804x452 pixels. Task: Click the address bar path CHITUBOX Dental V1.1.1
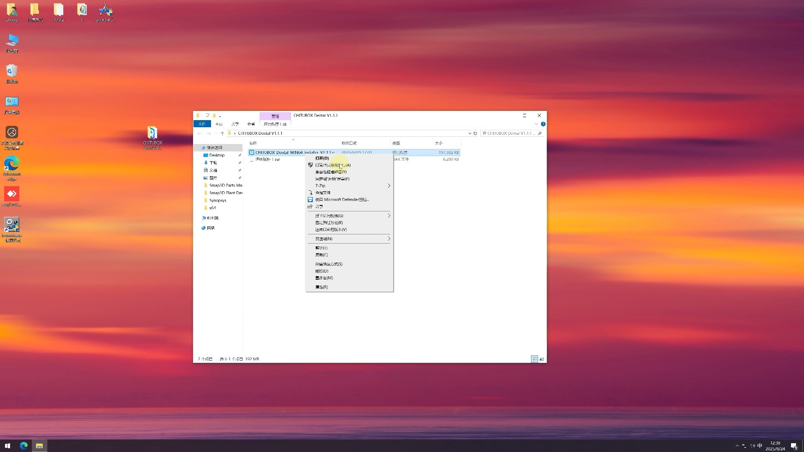(260, 134)
